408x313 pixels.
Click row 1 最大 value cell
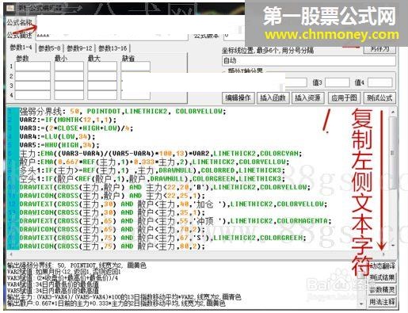pos(102,67)
